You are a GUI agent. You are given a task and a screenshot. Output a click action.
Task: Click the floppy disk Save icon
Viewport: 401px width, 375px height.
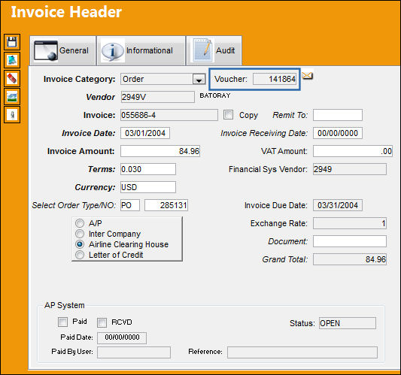tap(12, 42)
